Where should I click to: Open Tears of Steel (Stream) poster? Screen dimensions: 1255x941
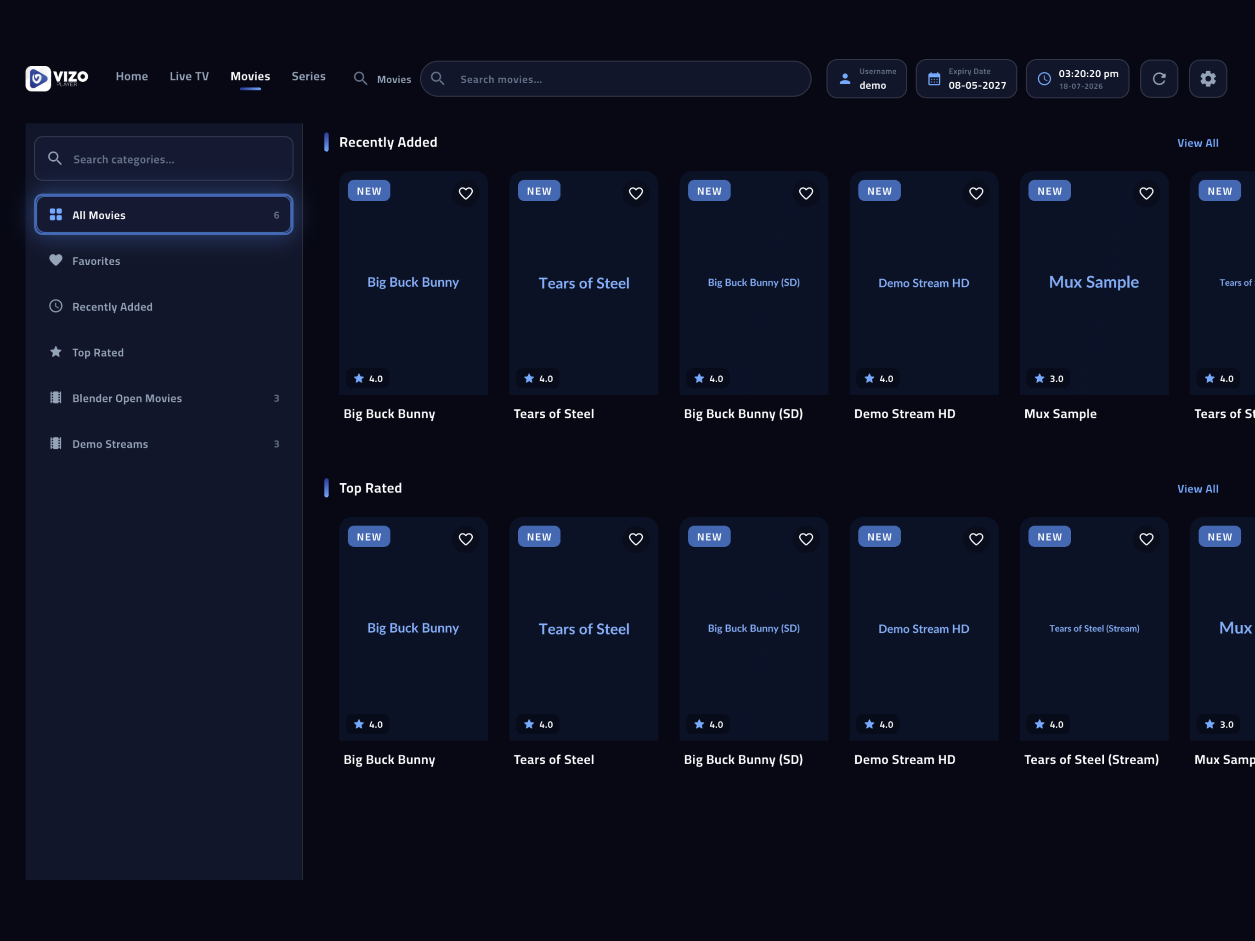pyautogui.click(x=1094, y=628)
